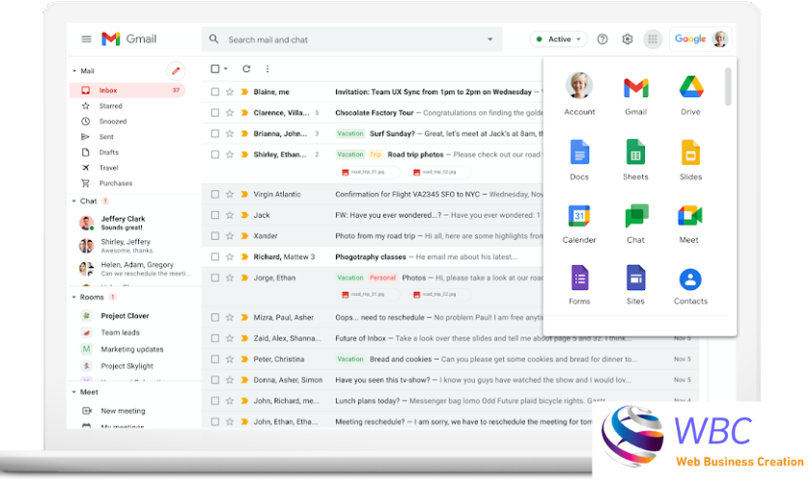This screenshot has height=482, width=811.
Task: Click the Search mail and chat field
Action: coord(351,40)
